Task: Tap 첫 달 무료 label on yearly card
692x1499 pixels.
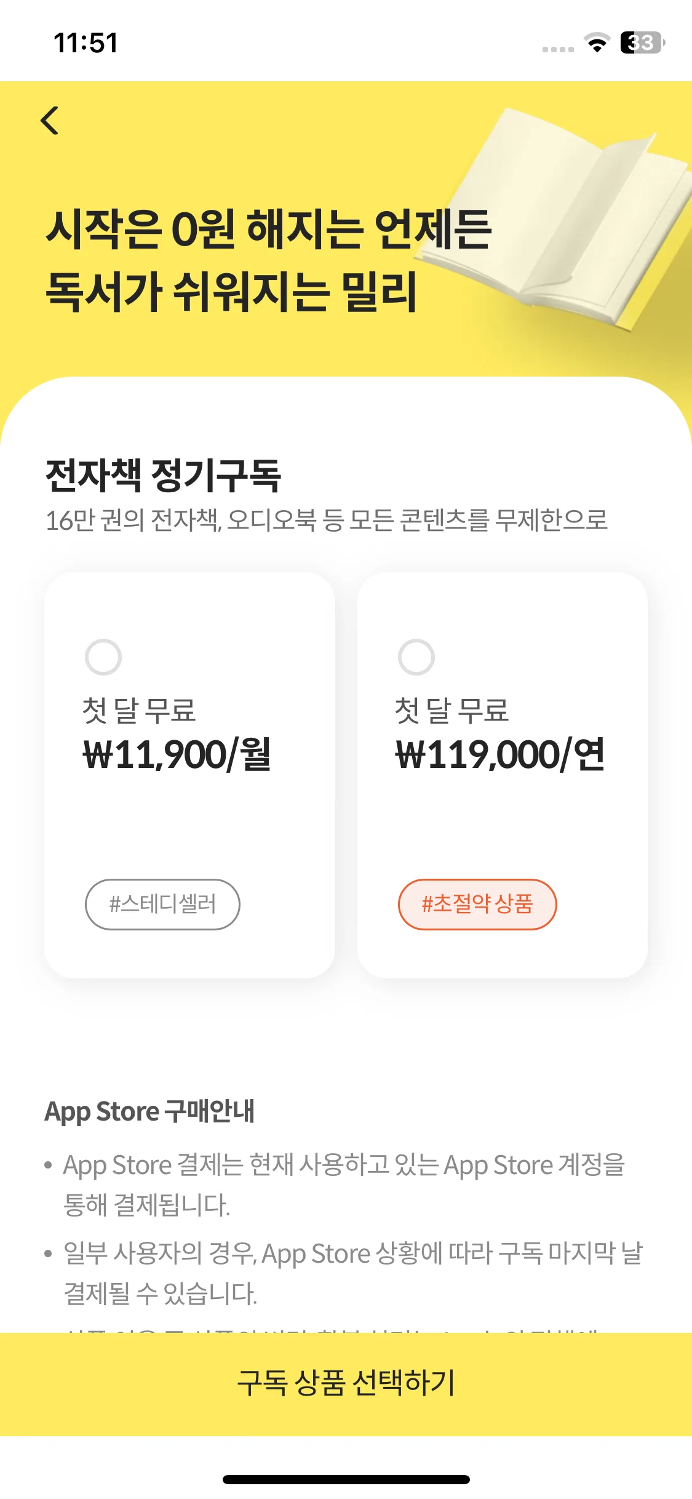Action: 452,710
